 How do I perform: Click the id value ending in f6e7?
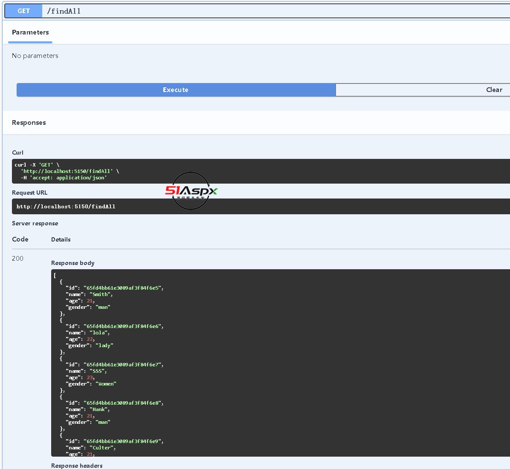[x=123, y=365]
